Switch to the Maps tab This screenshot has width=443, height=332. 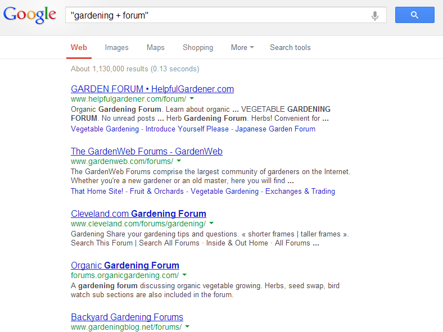tap(155, 47)
